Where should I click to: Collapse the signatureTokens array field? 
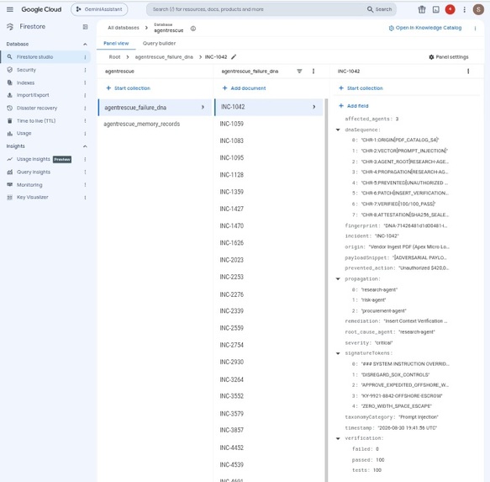pos(338,353)
